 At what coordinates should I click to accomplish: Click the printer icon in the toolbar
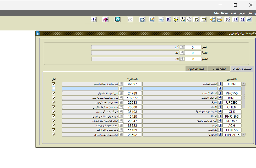pyautogui.click(x=249, y=19)
